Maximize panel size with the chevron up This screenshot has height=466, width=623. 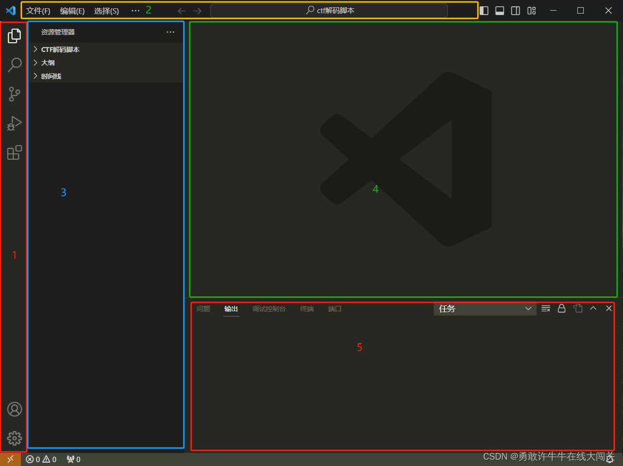click(593, 308)
